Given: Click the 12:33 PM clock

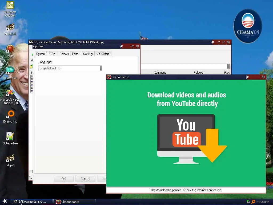Looking at the screenshot, I should [x=263, y=202].
